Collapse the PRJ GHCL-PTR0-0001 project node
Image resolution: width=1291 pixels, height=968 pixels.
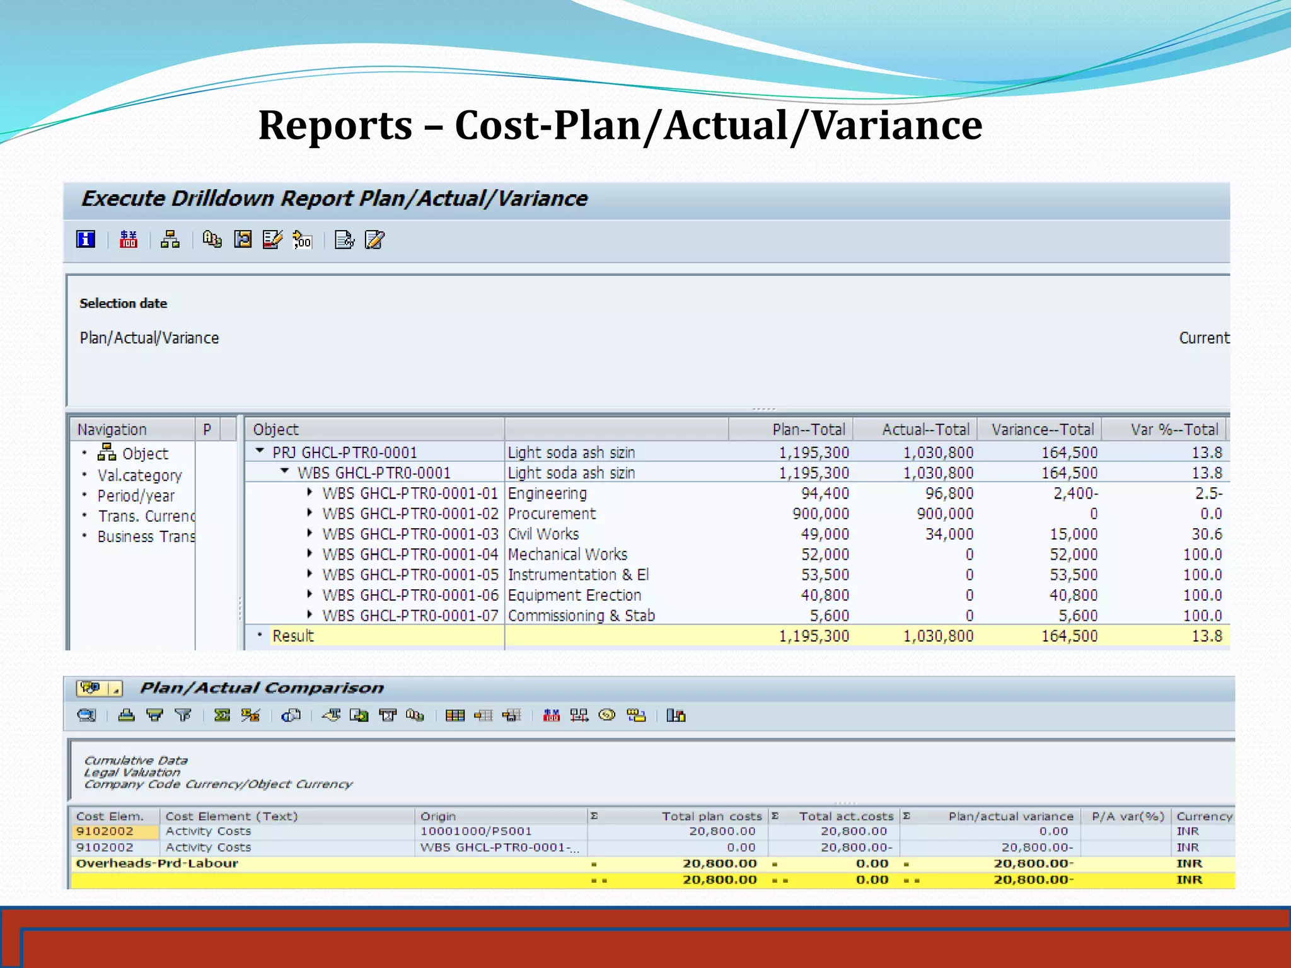[260, 451]
